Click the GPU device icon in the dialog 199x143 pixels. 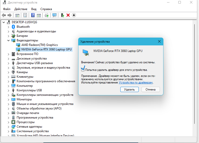[x=86, y=53]
